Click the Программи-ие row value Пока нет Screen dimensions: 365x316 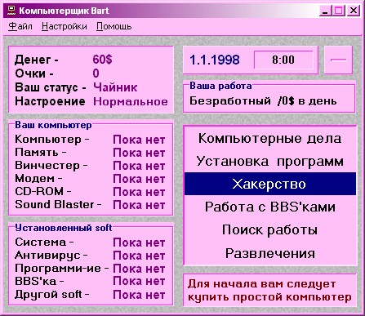pyautogui.click(x=139, y=269)
